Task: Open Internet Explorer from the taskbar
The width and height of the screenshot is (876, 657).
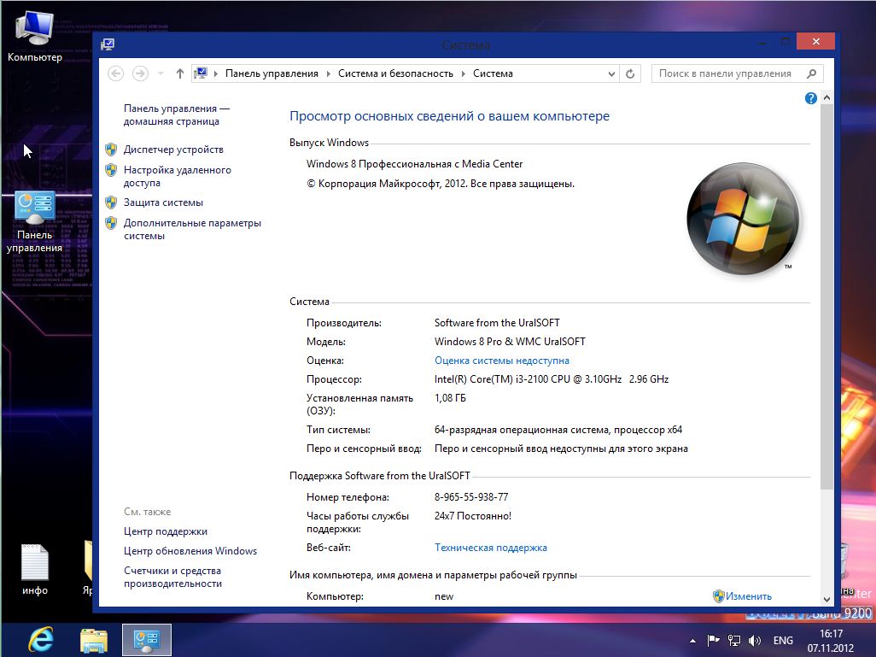Action: (40, 639)
